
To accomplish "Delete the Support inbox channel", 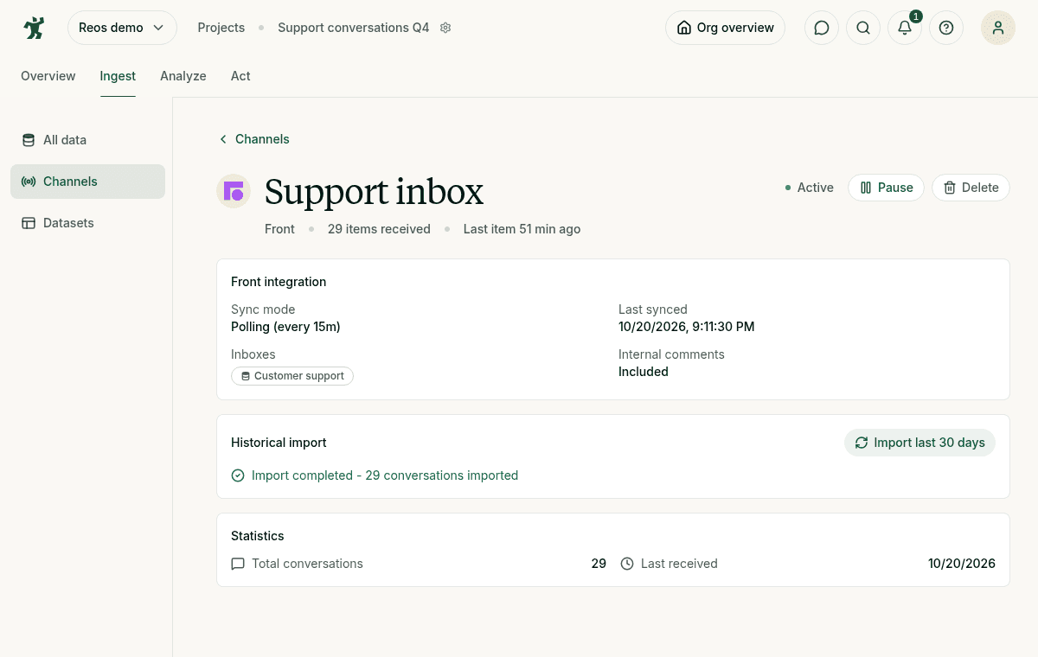I will [x=971, y=188].
